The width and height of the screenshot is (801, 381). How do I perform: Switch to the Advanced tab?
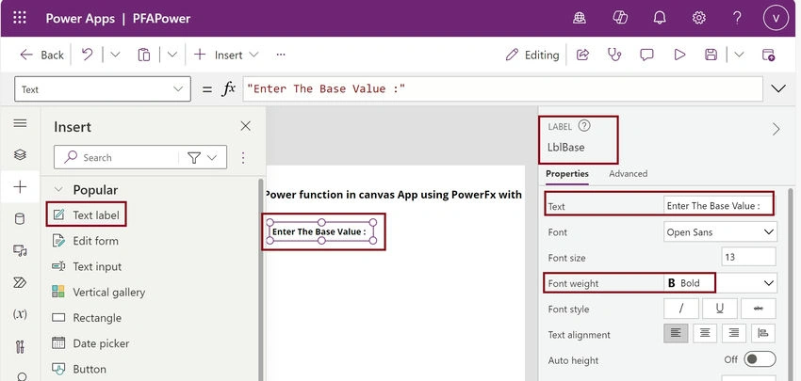pos(628,173)
